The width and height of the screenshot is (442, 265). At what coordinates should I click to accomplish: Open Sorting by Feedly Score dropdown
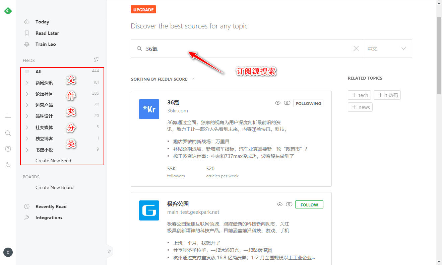point(163,79)
